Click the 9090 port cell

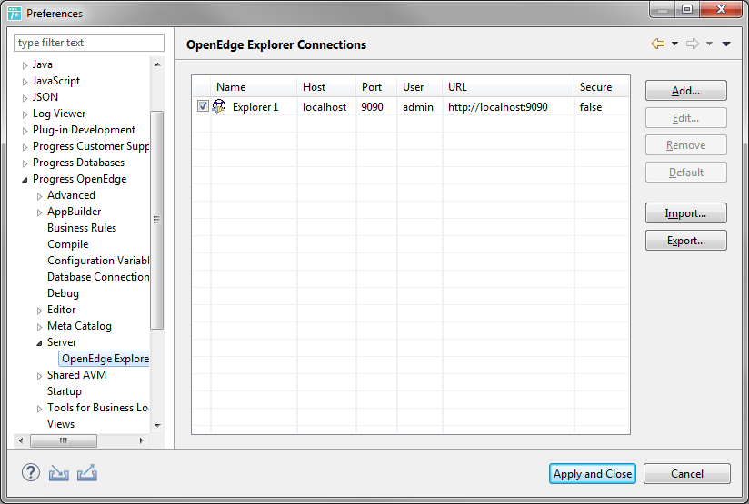pos(372,107)
